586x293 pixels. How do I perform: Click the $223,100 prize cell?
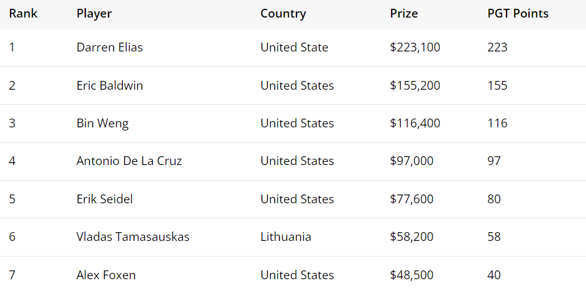(415, 48)
